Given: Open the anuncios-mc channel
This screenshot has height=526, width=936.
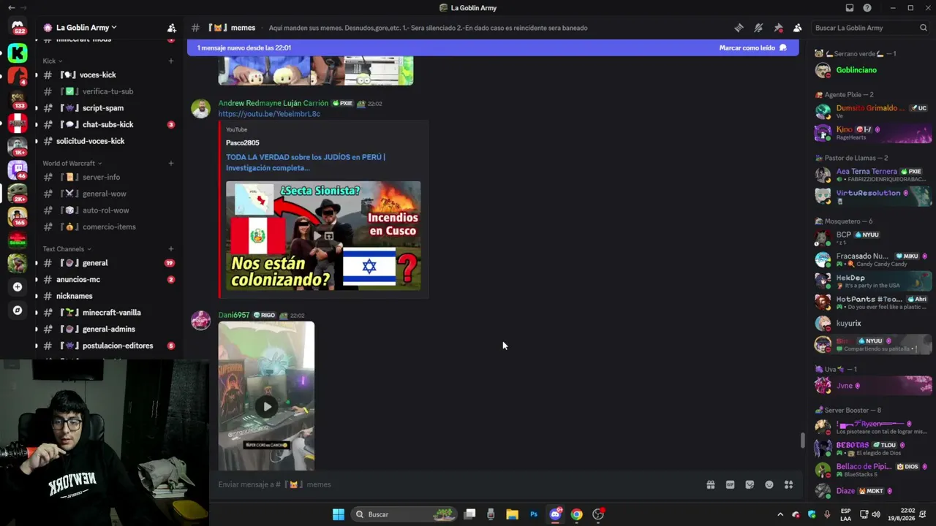Looking at the screenshot, I should [x=108, y=280].
